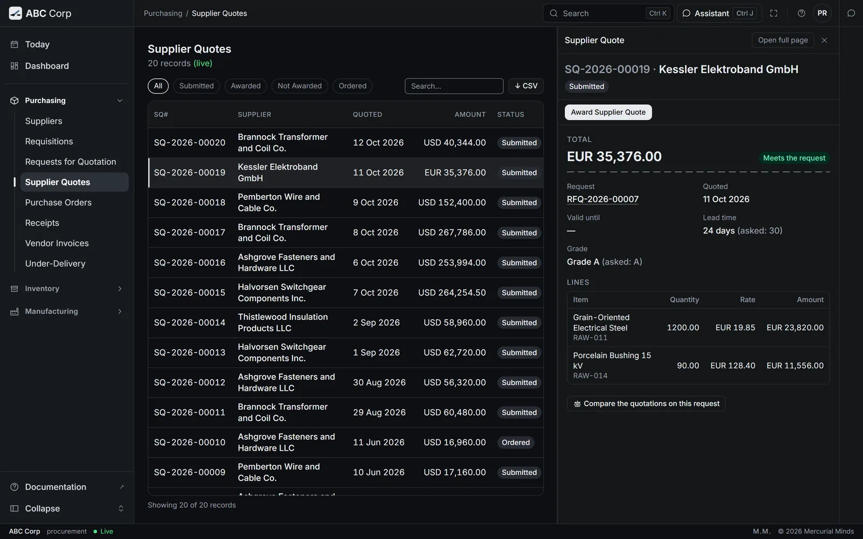Select the SQ-2026-00010 Ordered quote row
The image size is (863, 539).
tap(346, 443)
